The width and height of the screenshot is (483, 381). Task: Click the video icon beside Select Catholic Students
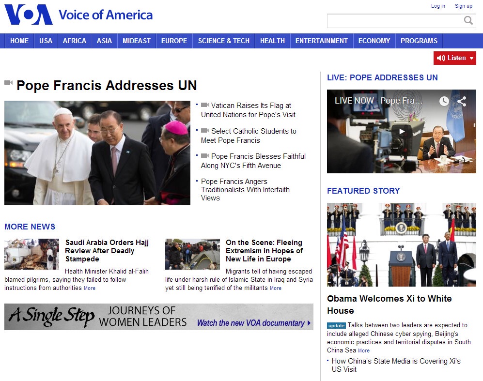(205, 131)
